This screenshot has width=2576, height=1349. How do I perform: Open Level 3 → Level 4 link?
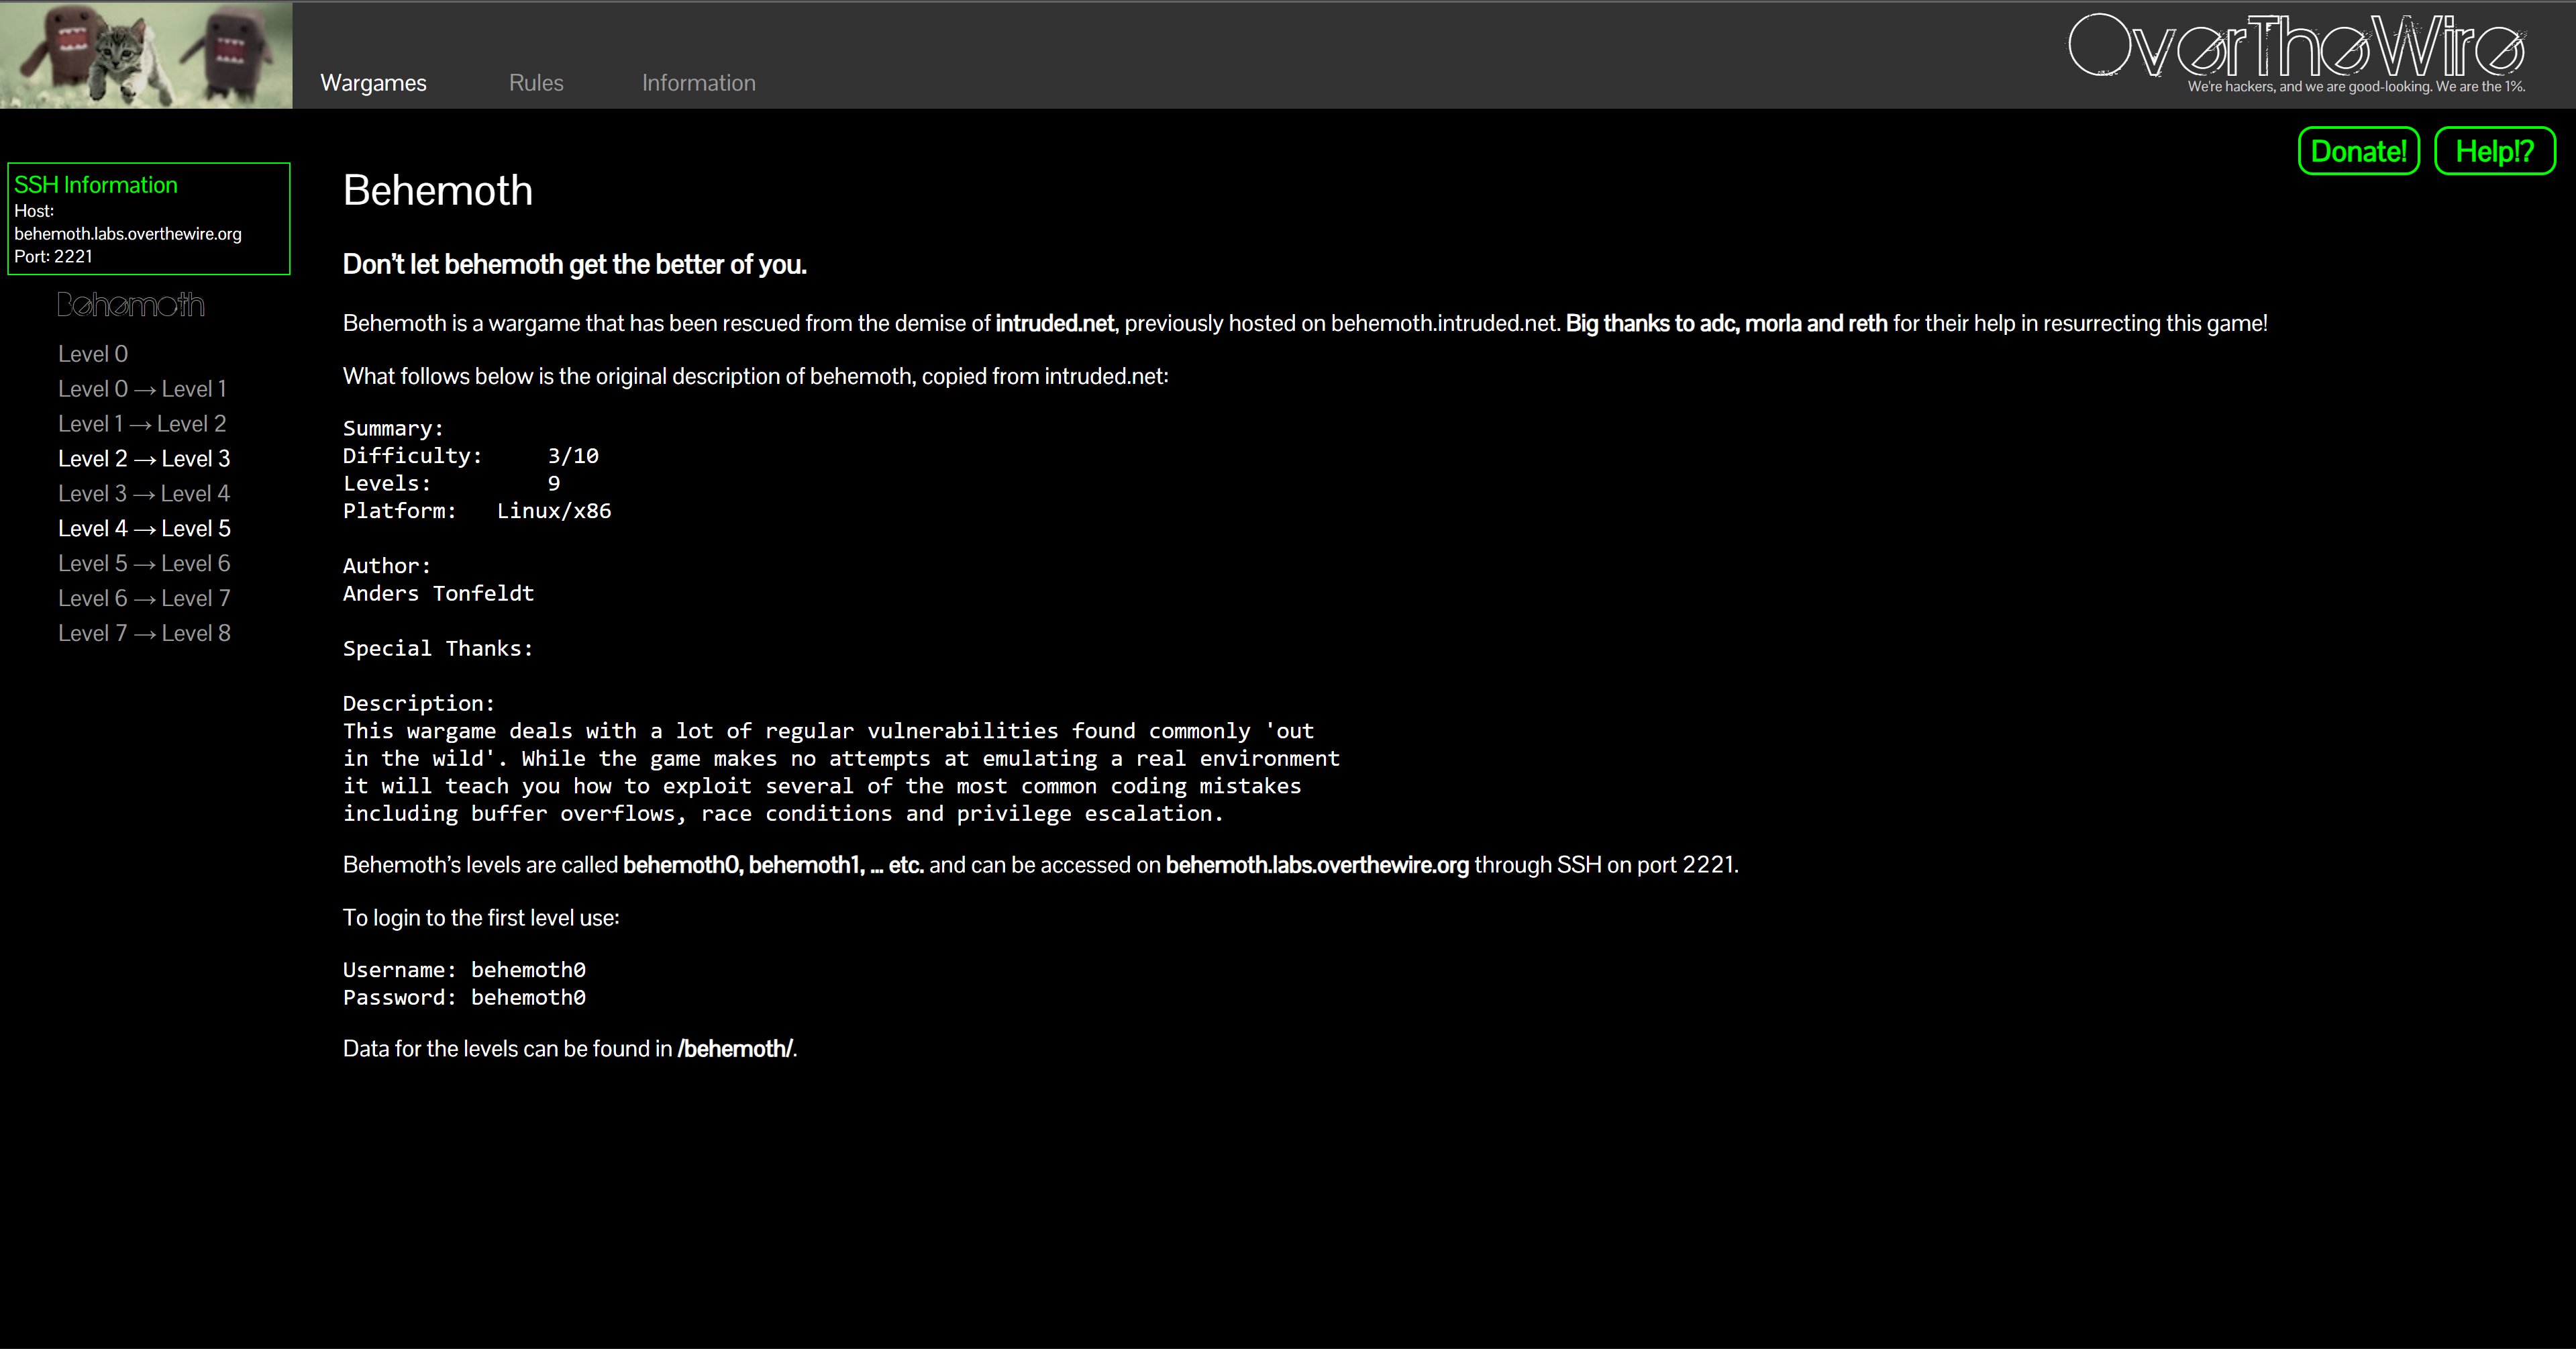pos(144,494)
